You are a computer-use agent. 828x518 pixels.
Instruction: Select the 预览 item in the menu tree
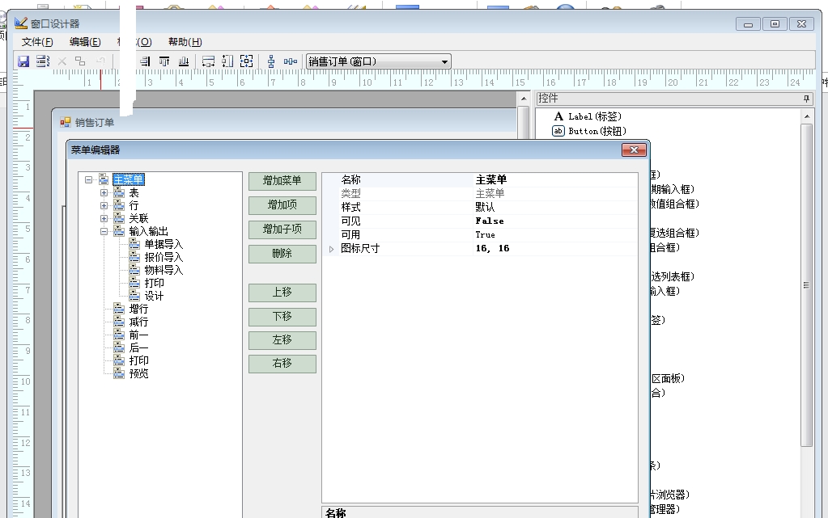click(x=138, y=373)
